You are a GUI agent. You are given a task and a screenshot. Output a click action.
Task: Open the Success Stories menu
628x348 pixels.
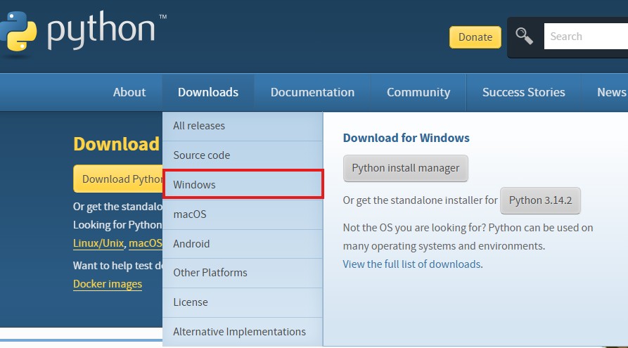pyautogui.click(x=523, y=92)
